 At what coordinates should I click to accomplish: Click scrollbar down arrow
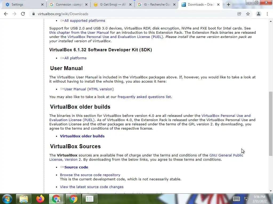271,191
